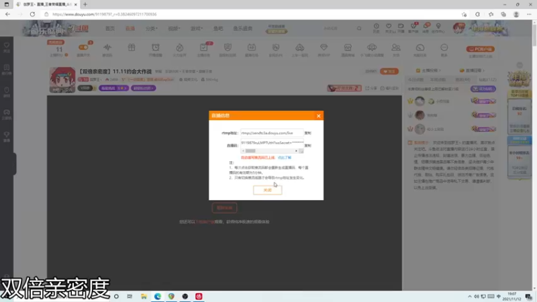Open the diamond VIP icon
Image resolution: width=537 pixels, height=302 pixels.
click(324, 48)
